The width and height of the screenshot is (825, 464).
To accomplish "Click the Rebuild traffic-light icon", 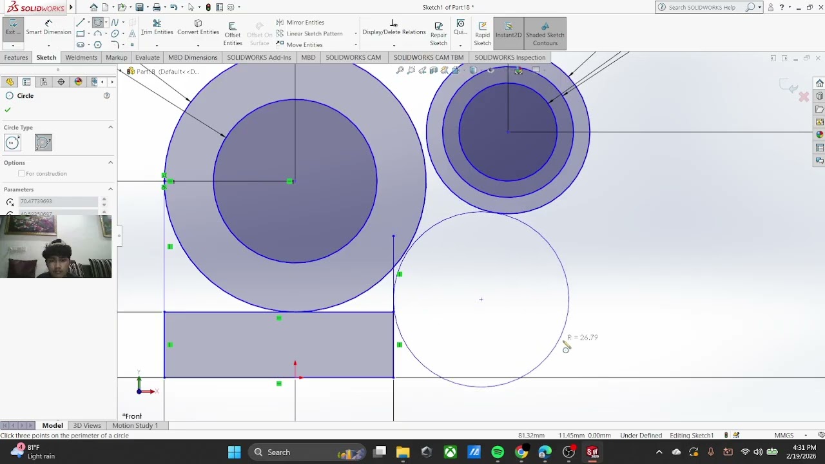I will point(208,7).
